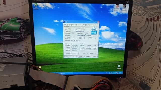This screenshot has width=161, height=90.
Task: Click the Trace cache value
Action: [88, 47]
